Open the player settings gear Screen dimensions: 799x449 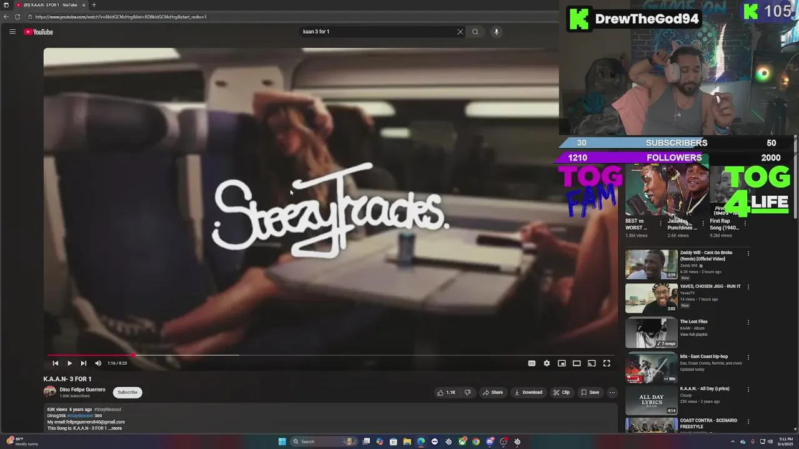547,363
